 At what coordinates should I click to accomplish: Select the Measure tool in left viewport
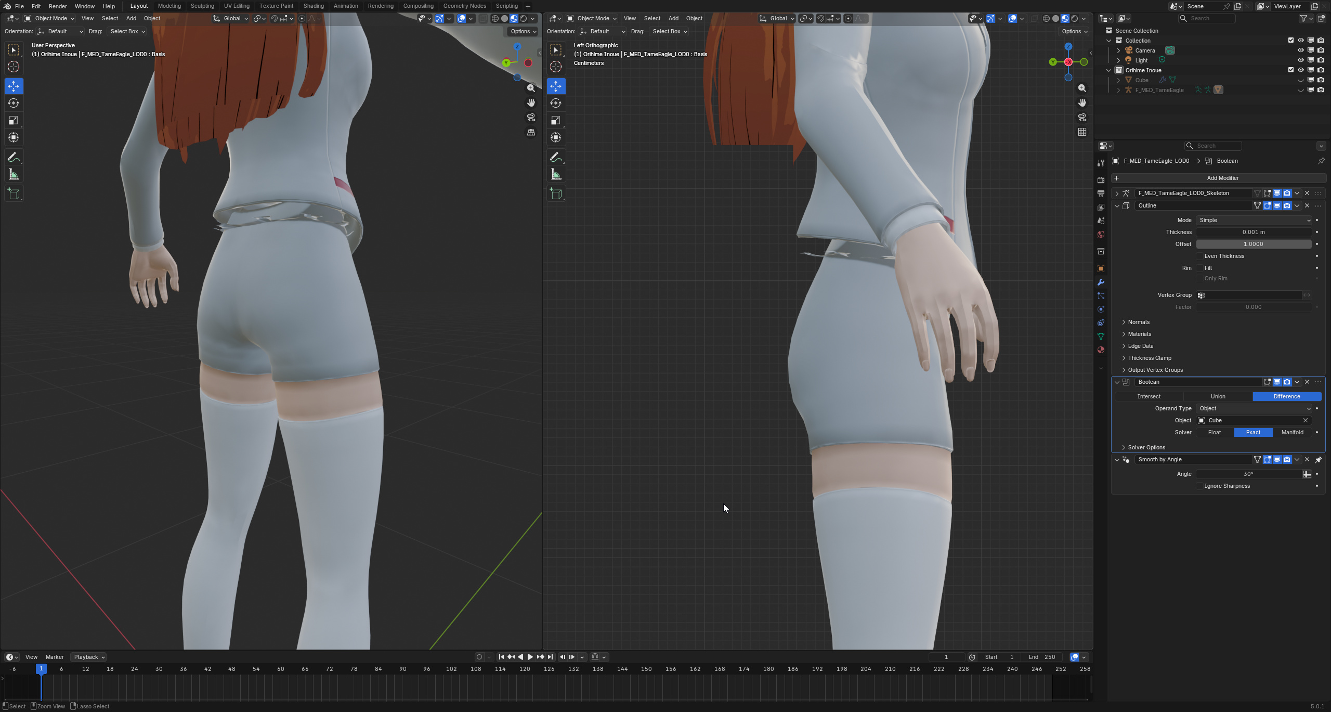click(x=14, y=175)
